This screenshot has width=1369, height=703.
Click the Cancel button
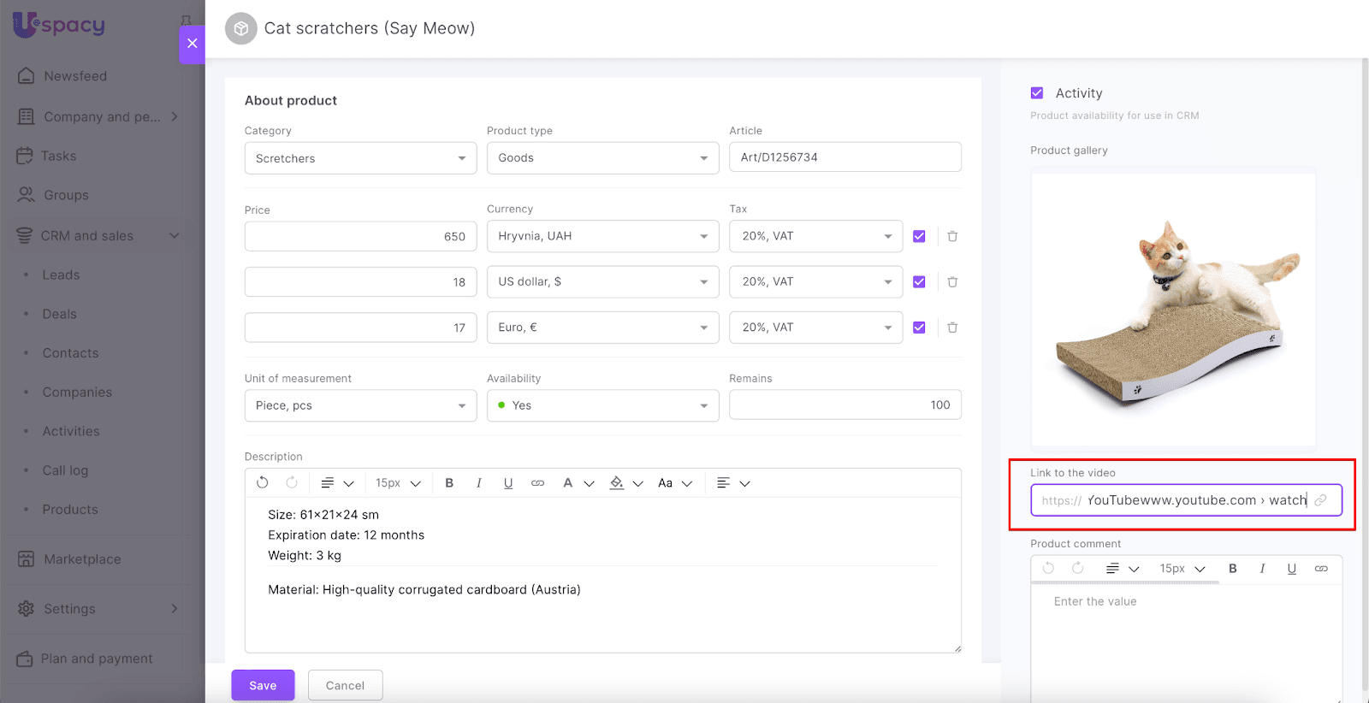[345, 685]
